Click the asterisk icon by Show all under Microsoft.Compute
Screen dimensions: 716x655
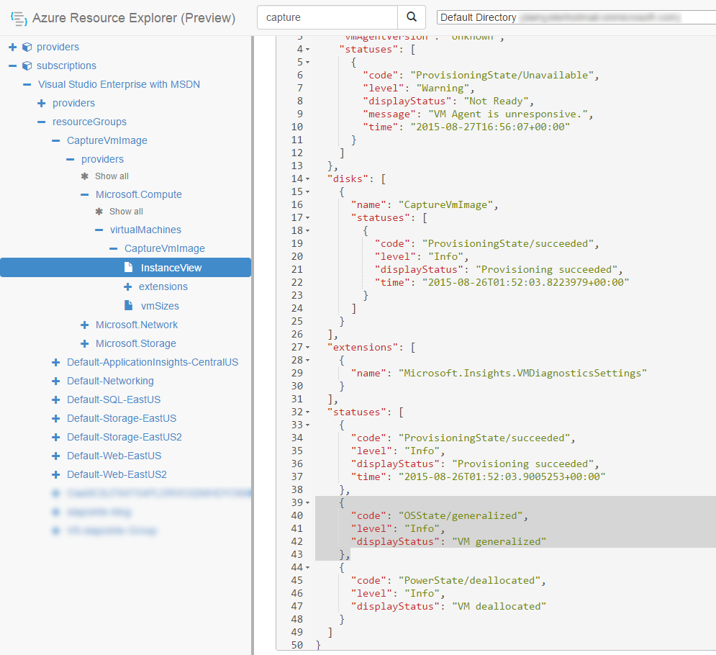coord(99,212)
